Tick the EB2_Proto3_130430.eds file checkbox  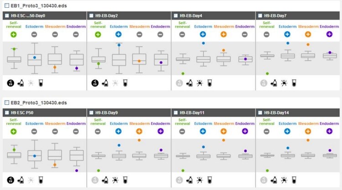click(7, 102)
